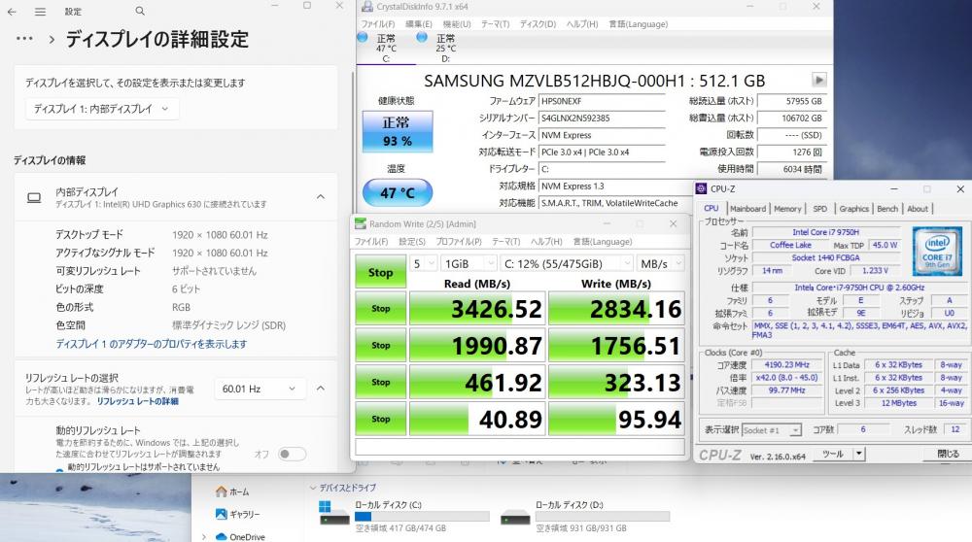Viewport: 972px width, 542px height.
Task: Toggle the dynamic refresh rate switch
Action: click(292, 454)
